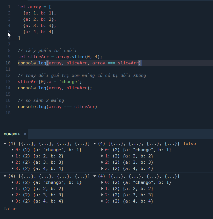The width and height of the screenshot is (213, 219).
Task: Click line number 1 in the gutter
Action: point(9,7)
